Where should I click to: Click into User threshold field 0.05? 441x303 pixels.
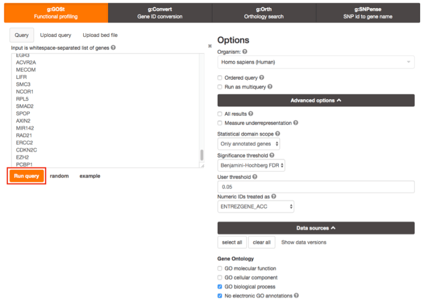pos(316,187)
